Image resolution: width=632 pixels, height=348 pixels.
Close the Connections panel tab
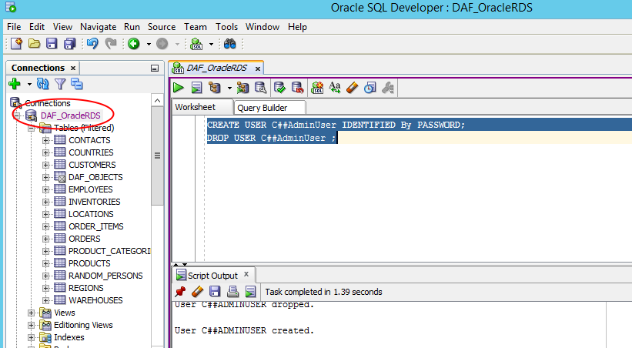[73, 68]
